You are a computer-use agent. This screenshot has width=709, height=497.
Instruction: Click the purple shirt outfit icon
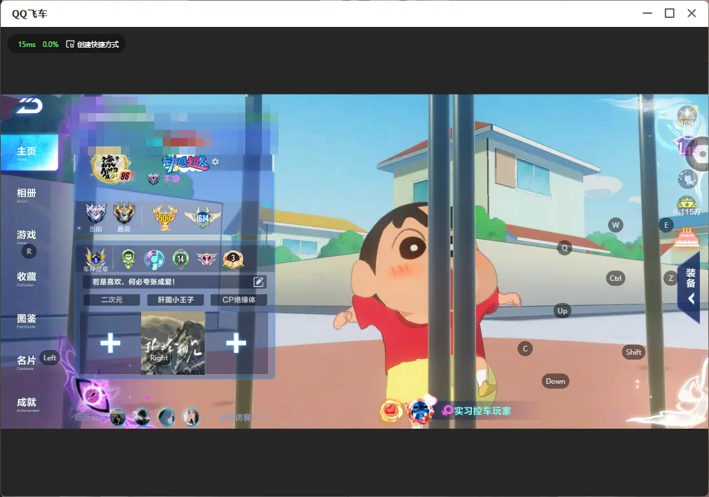686,147
